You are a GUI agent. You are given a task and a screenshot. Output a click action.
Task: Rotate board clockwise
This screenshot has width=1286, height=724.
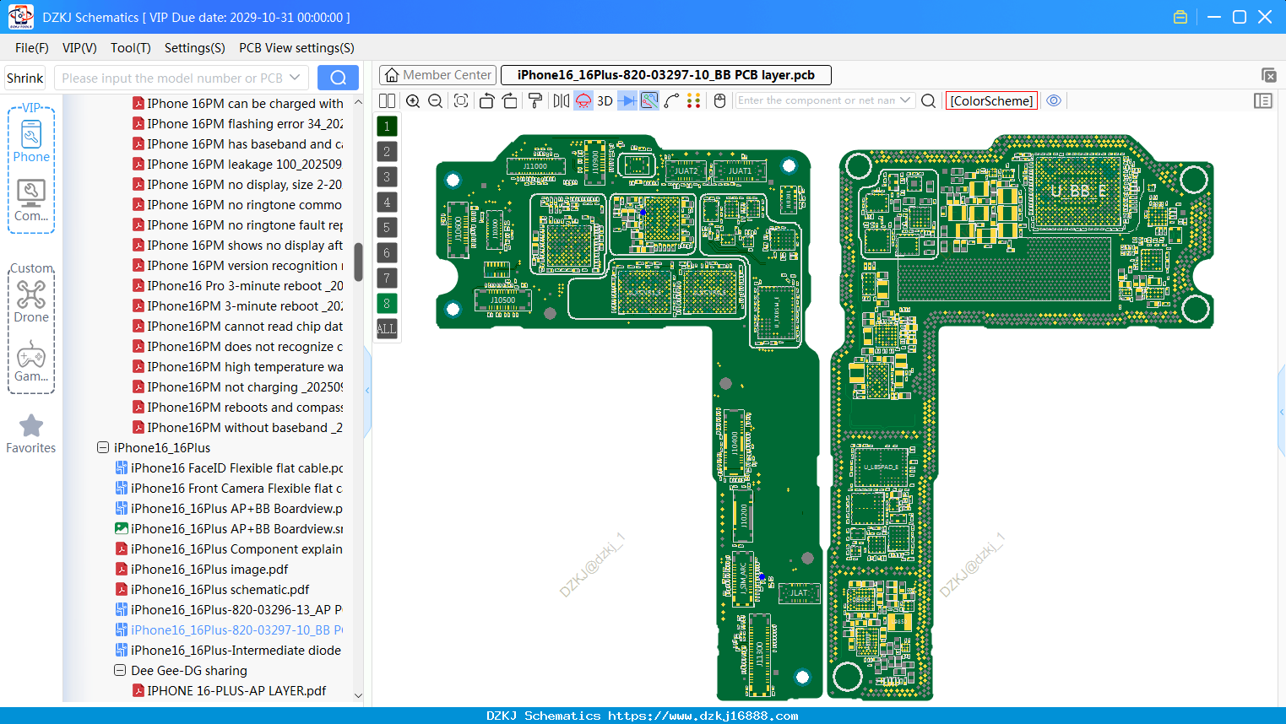click(510, 100)
